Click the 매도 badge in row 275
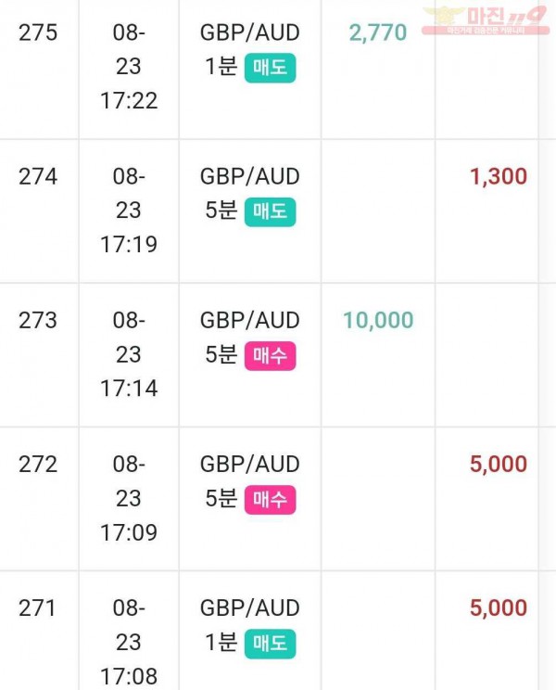 (x=270, y=69)
